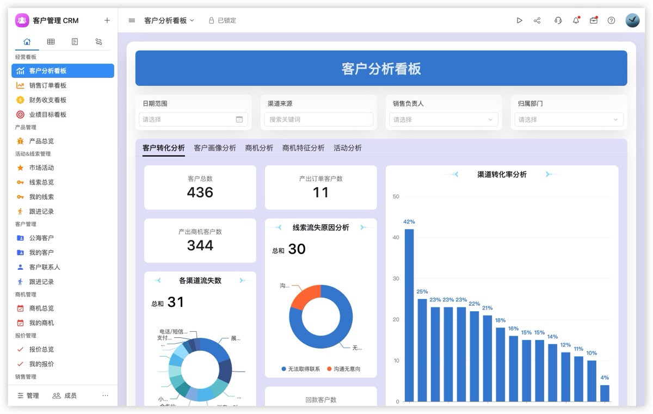The image size is (653, 414).
Task: Select currently active 客户分析看板 sidebar item
Action: pos(63,71)
